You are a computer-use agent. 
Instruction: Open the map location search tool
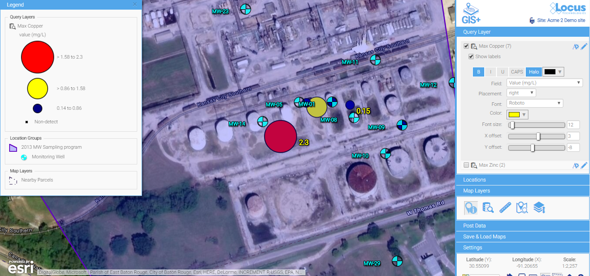522,208
